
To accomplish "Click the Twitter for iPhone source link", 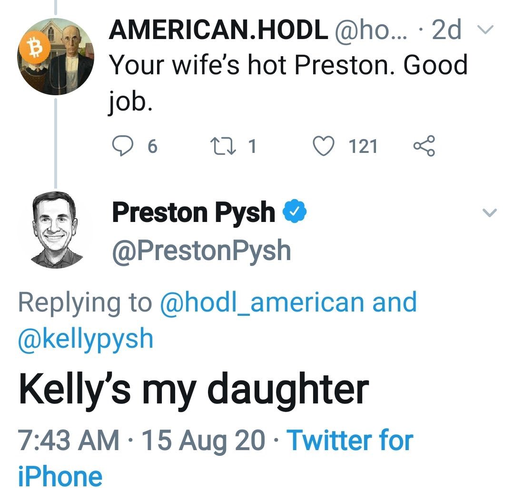I will pos(350,441).
